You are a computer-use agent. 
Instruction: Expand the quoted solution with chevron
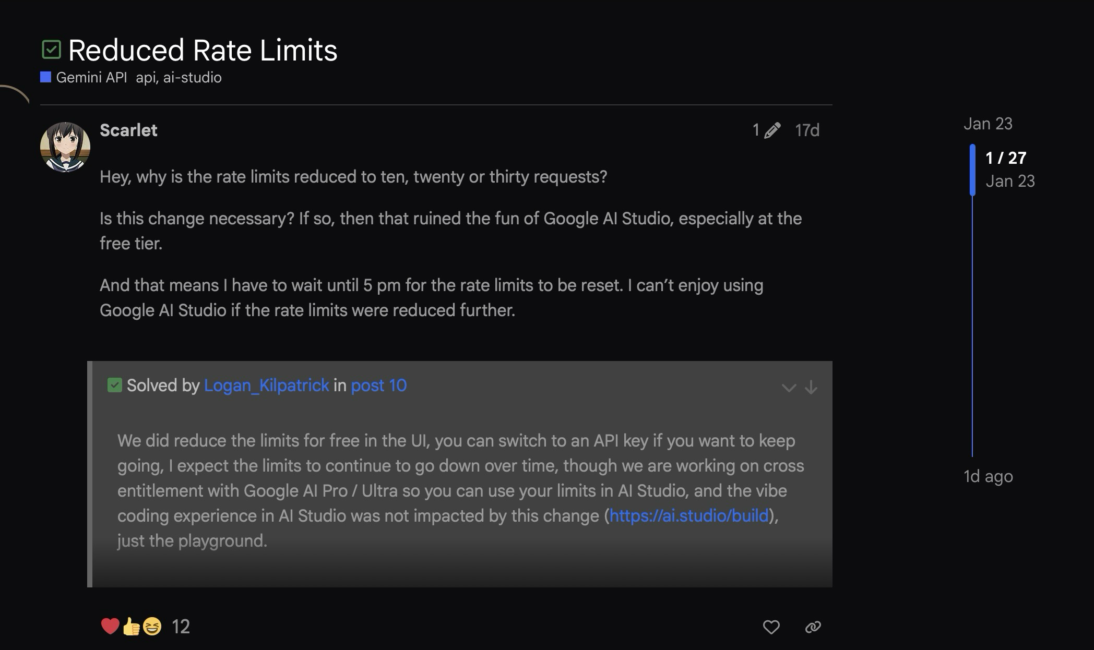coord(789,388)
